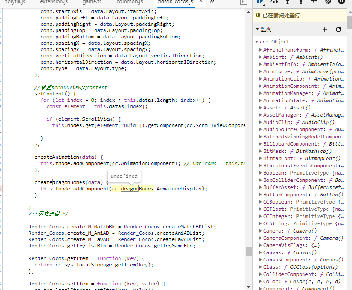This screenshot has height=290, width=352.
Task: Click the deactivate breakpoints icon
Action: [328, 1]
